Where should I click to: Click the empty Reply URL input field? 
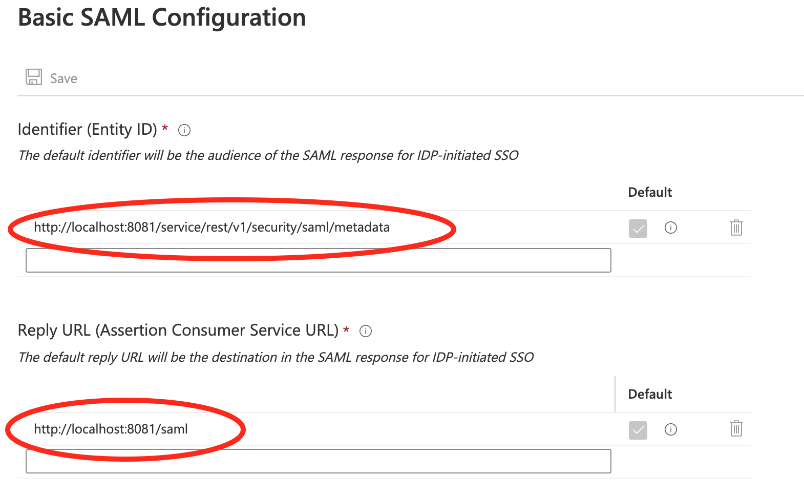tap(318, 461)
